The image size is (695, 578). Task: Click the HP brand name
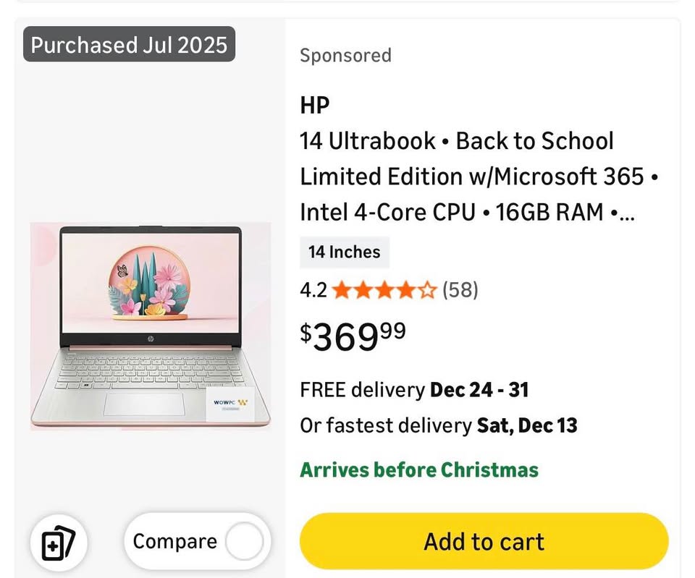coord(315,105)
